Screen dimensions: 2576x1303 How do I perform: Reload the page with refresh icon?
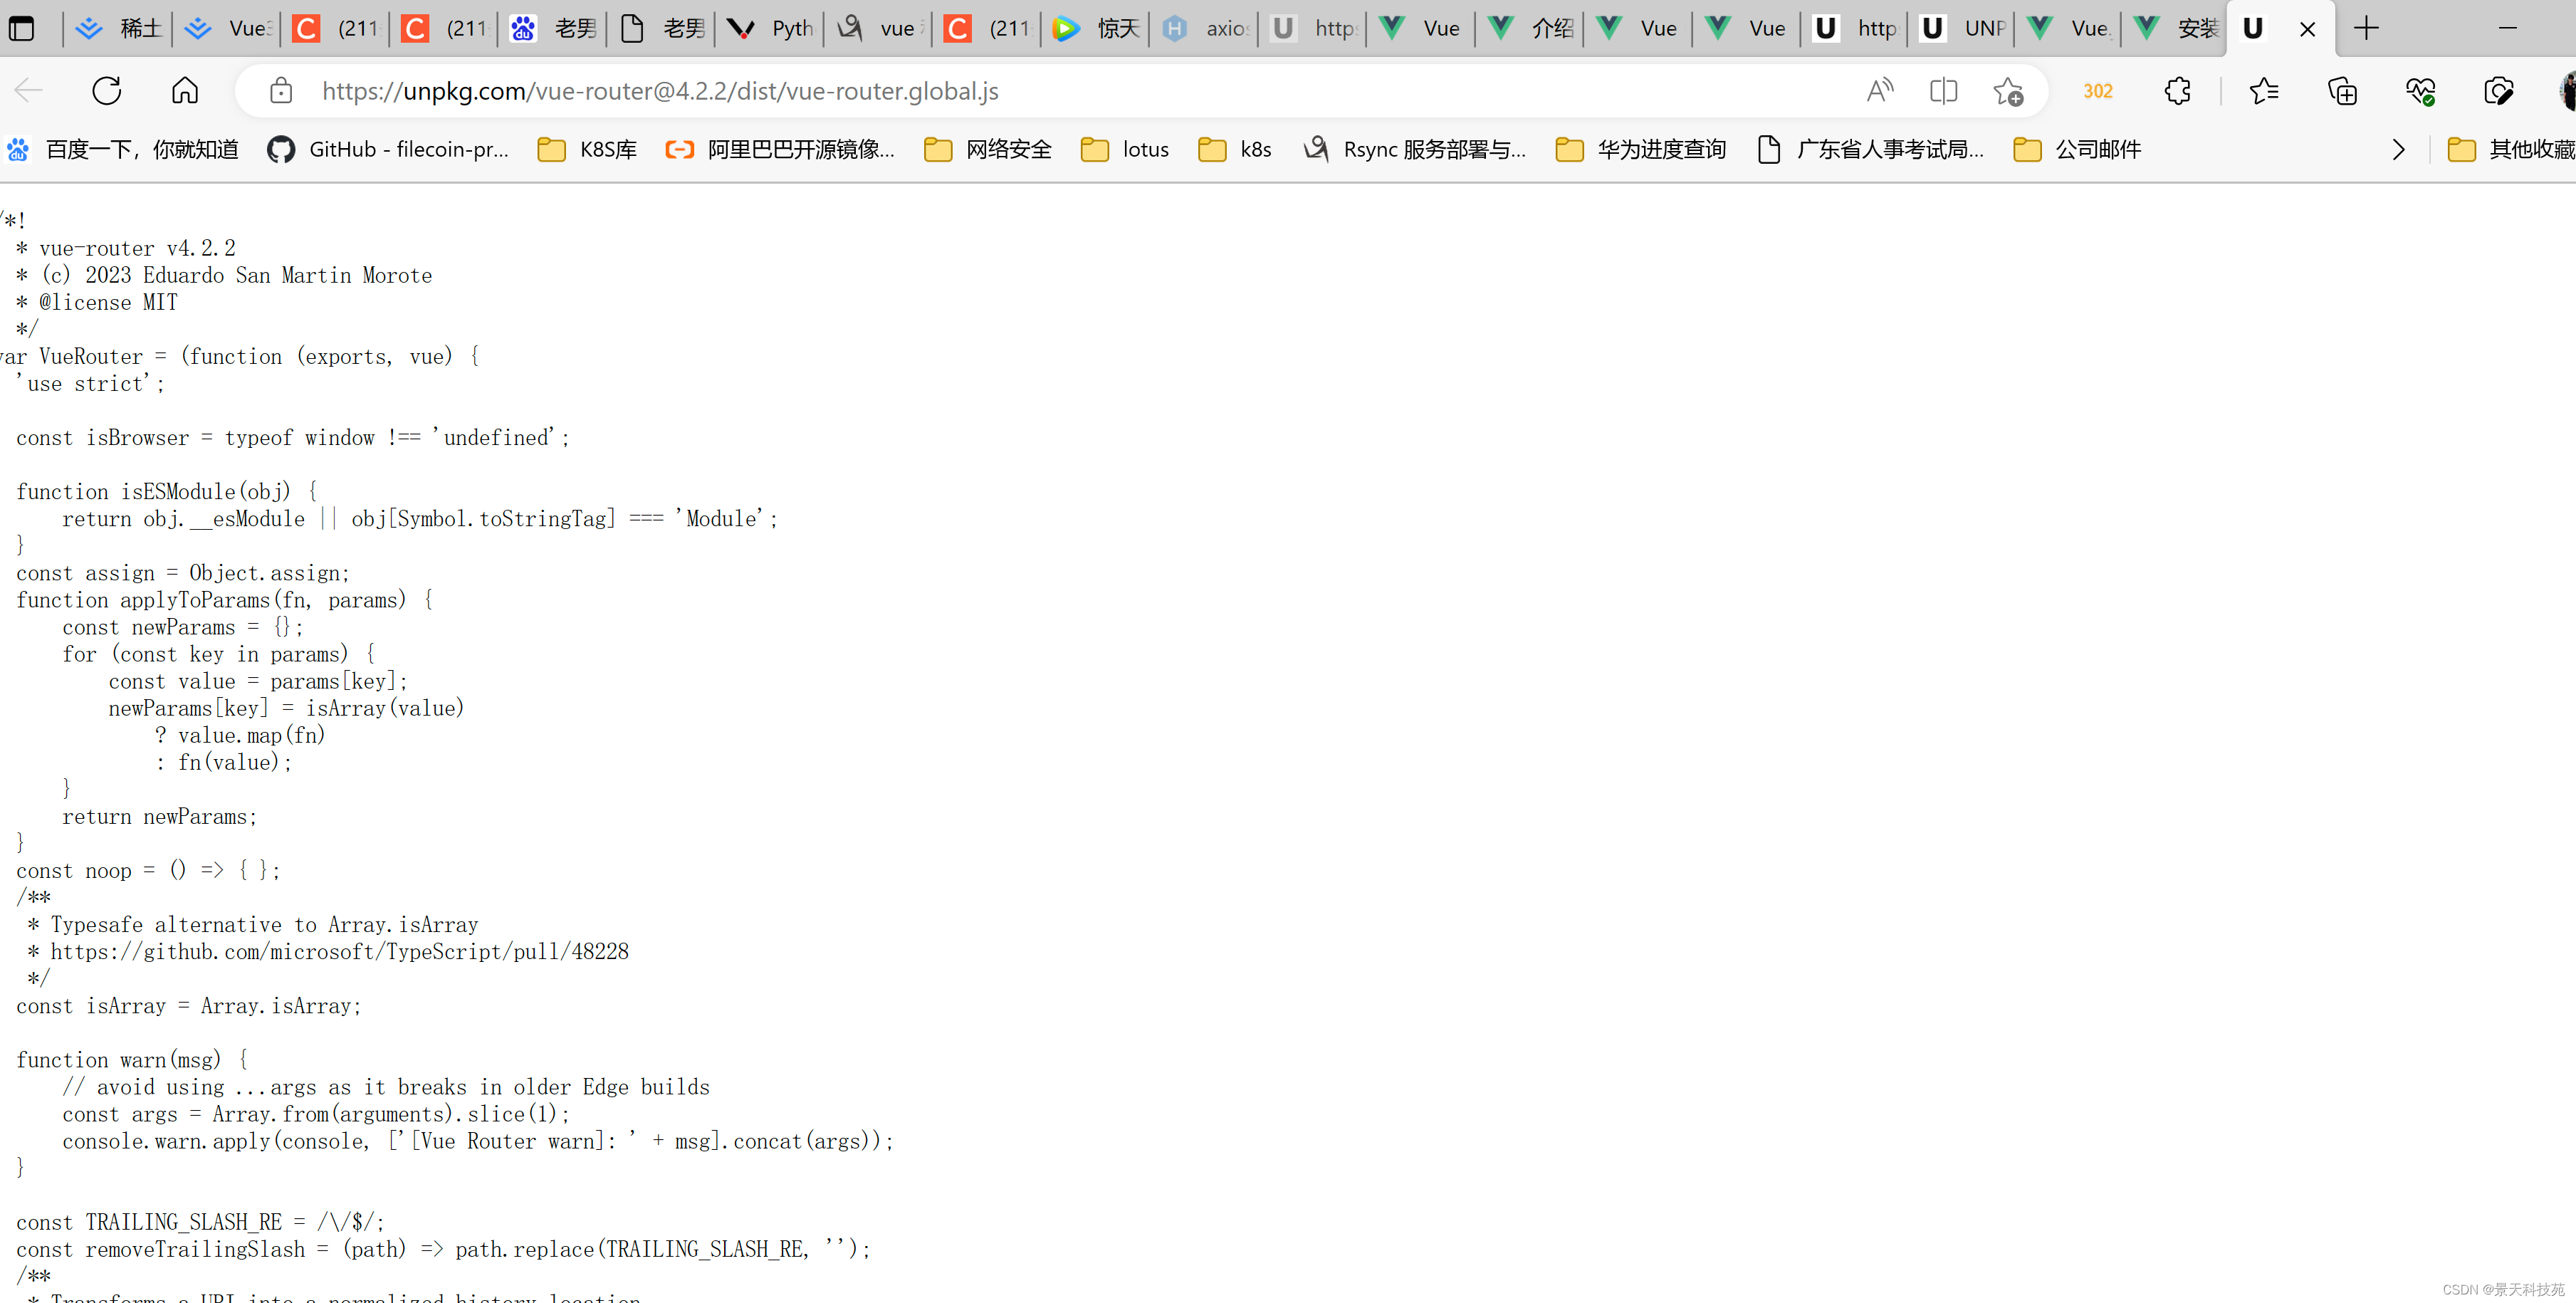coord(107,91)
